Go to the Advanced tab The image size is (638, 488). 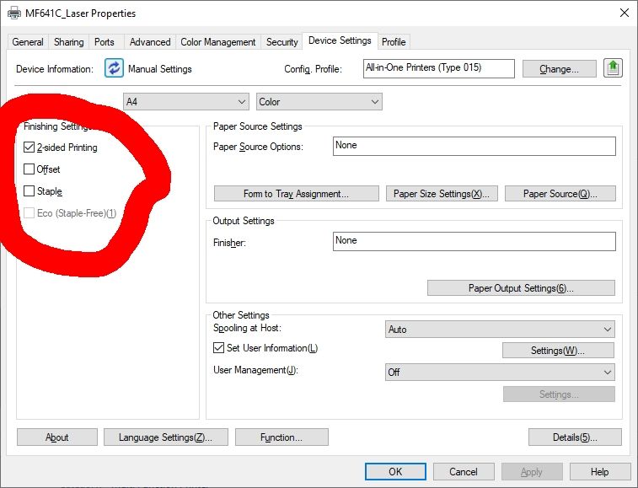(150, 42)
